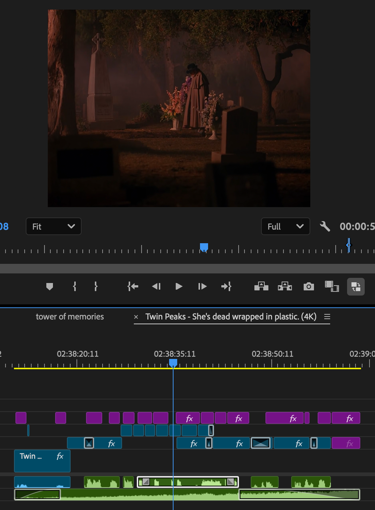Click the gray scroll bar under monitor ruler
Image resolution: width=375 pixels, height=510 pixels.
tap(187, 268)
